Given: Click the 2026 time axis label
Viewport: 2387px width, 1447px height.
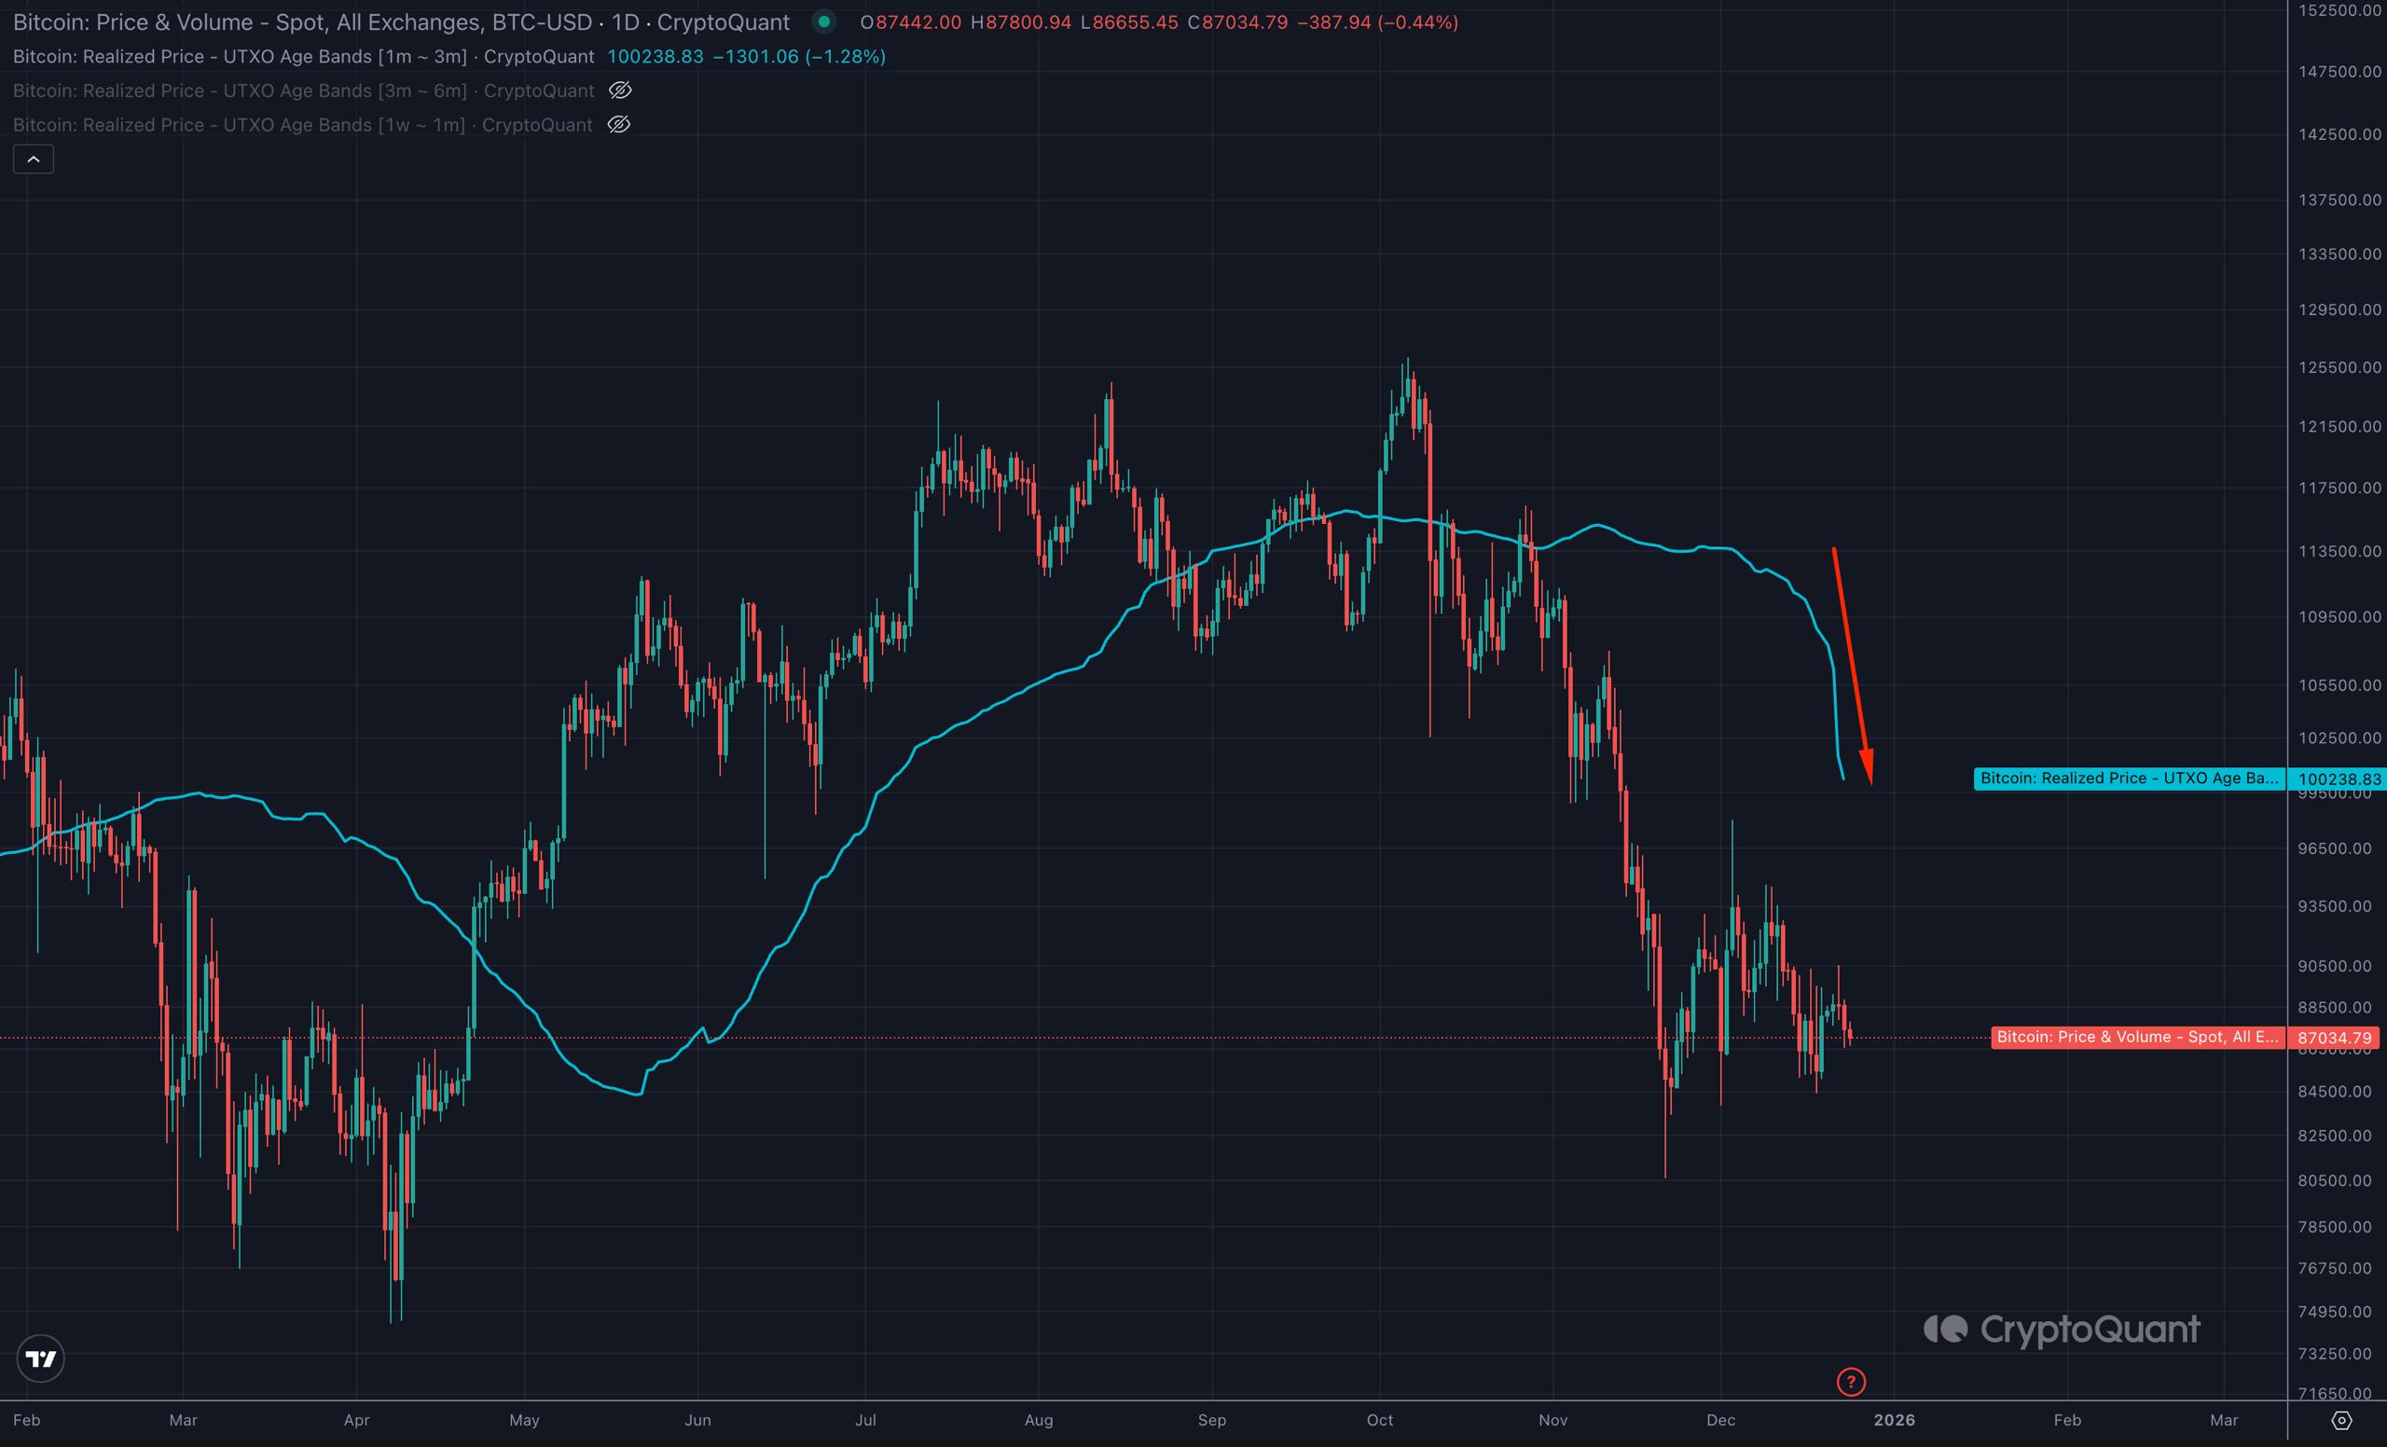Looking at the screenshot, I should pyautogui.click(x=1894, y=1420).
